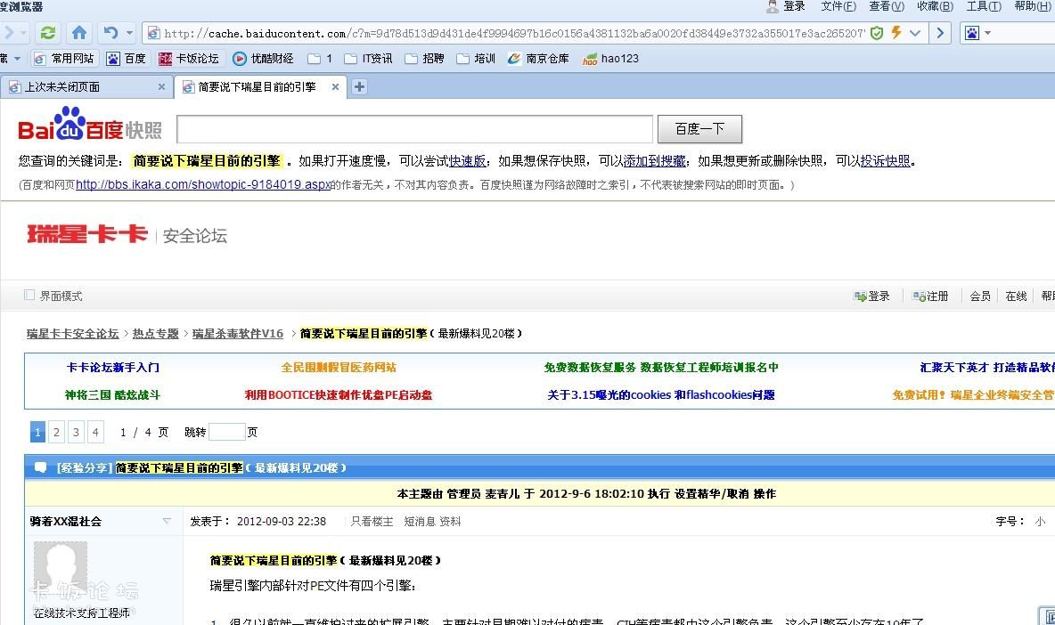Click the green refresh icon

click(48, 33)
